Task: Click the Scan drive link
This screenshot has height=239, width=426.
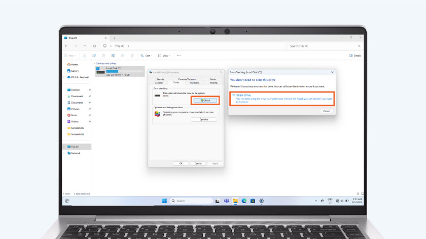Action: (244, 95)
